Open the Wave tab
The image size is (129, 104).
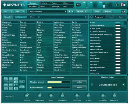[45, 6]
